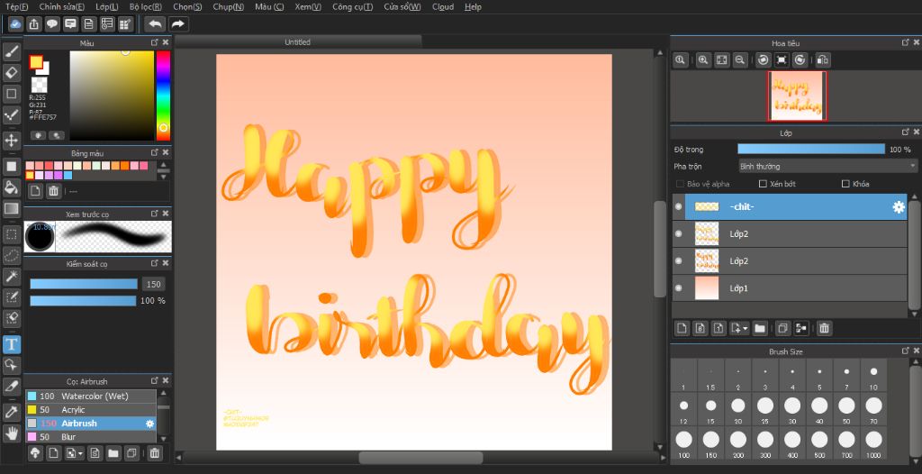Select the Acrylic brush

click(91, 410)
